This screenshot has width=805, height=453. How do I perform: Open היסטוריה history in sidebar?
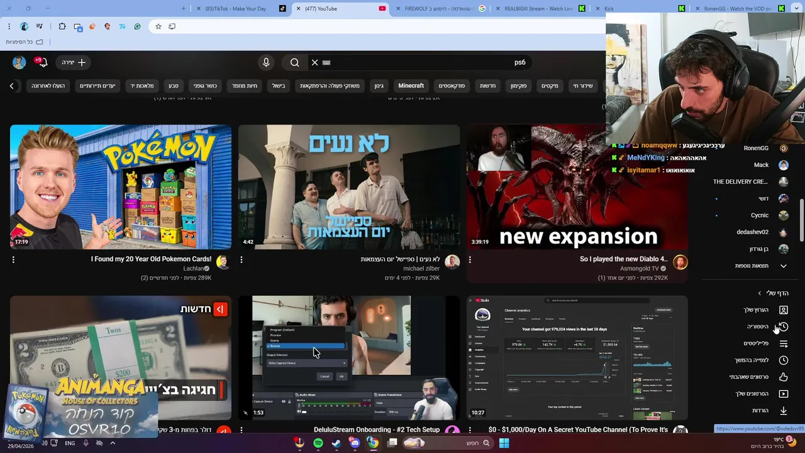pyautogui.click(x=757, y=327)
